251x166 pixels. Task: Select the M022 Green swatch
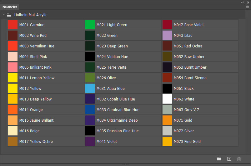pos(90,35)
